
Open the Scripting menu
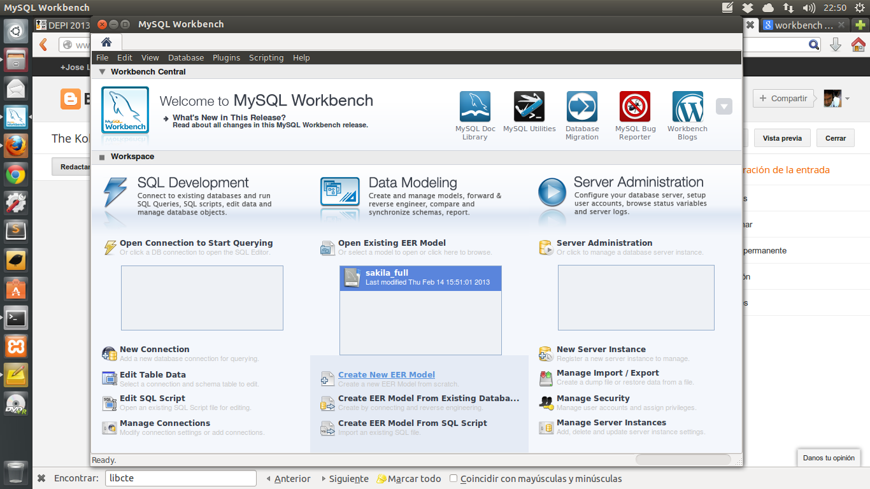(x=266, y=57)
